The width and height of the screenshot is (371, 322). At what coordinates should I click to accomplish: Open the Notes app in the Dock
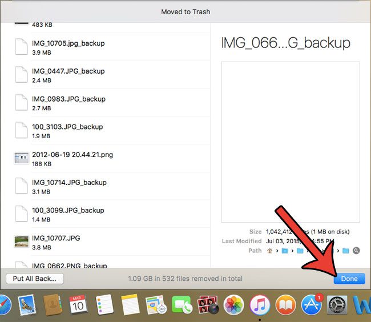coord(130,305)
